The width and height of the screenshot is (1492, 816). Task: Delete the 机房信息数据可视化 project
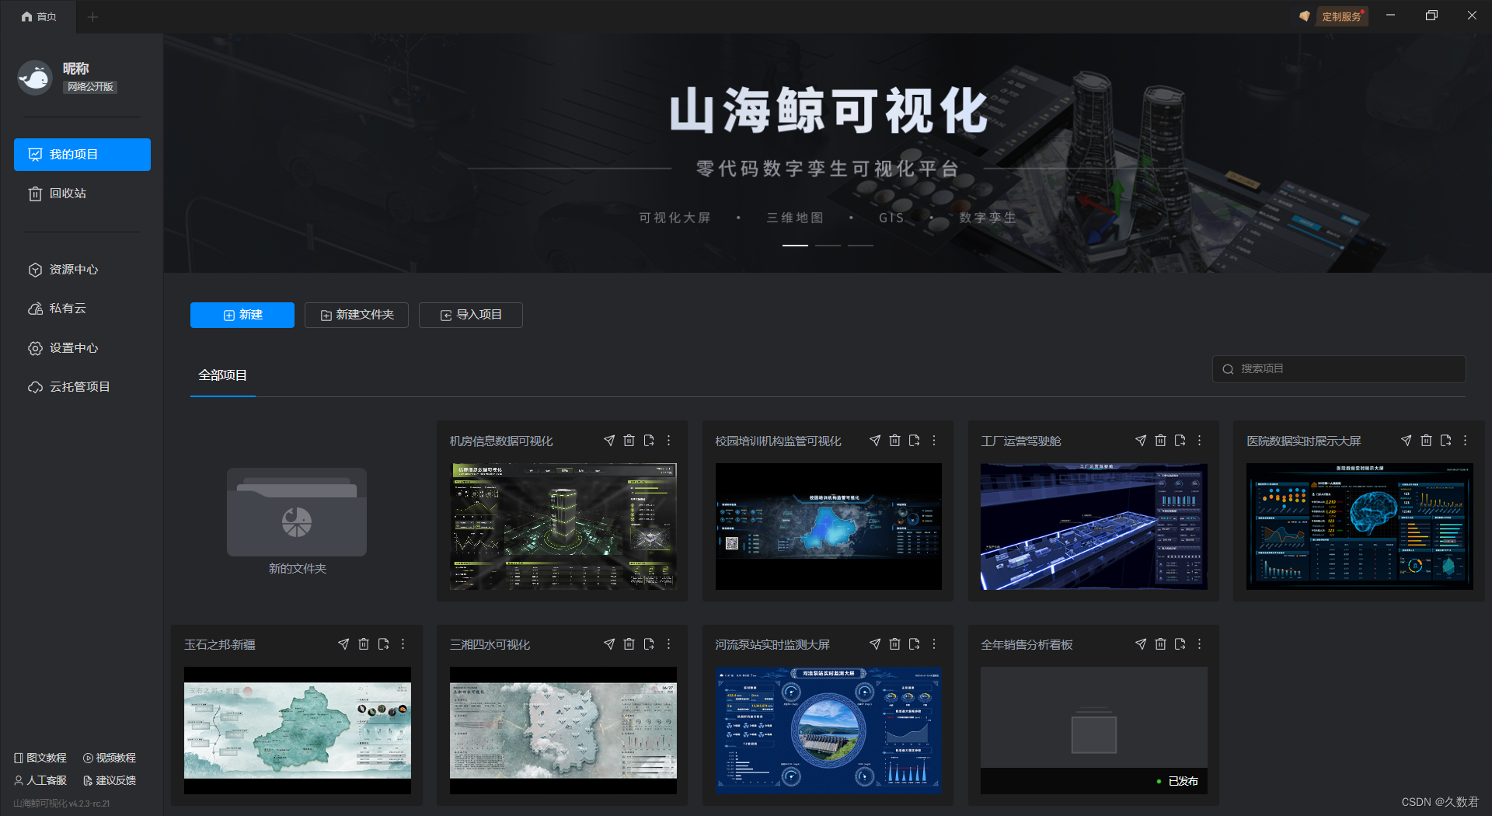(629, 441)
